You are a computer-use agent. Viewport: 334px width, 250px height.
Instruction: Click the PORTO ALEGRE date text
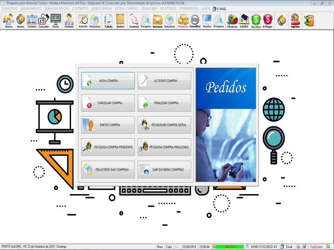tap(34, 247)
